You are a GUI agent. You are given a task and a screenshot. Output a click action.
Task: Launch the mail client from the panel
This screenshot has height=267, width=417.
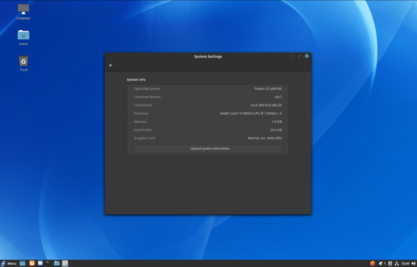pyautogui.click(x=40, y=263)
